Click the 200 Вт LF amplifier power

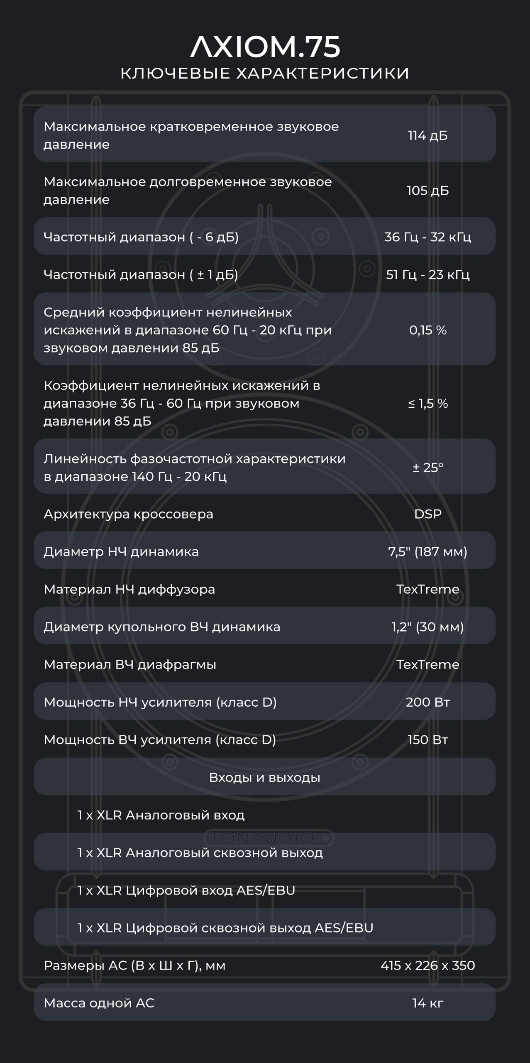(x=427, y=702)
